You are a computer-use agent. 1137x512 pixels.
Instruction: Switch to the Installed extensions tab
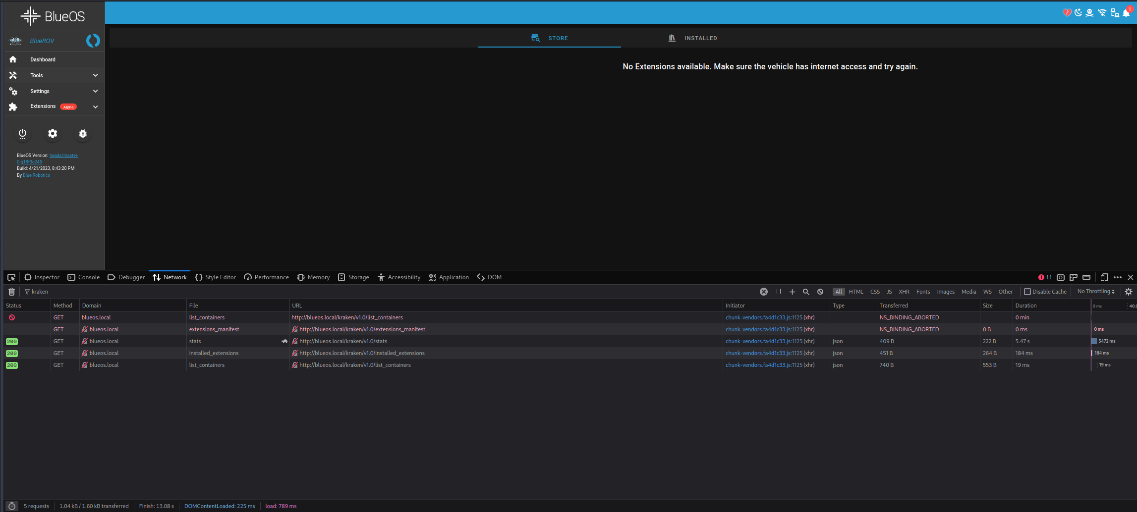700,38
